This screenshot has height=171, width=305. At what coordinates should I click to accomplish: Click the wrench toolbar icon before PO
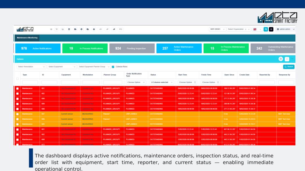coord(114,29)
